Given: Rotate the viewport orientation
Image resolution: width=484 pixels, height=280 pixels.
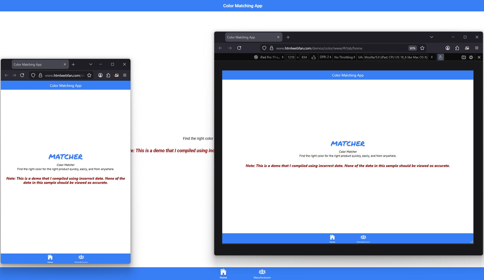Looking at the screenshot, I should pyautogui.click(x=314, y=57).
